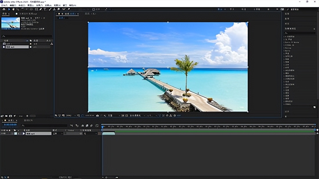This screenshot has height=179, width=319.
Task: Click the Home icon in the toolbar
Action: (x=4, y=9)
